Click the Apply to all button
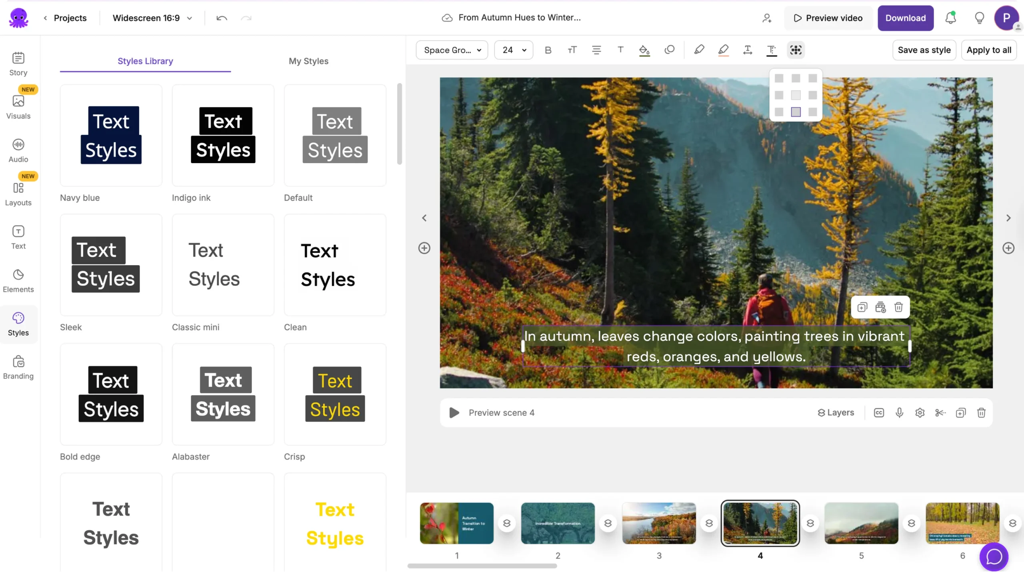This screenshot has height=572, width=1024. coord(988,50)
